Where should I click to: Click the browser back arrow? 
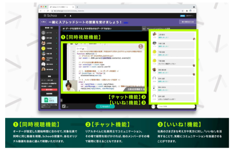point(41,11)
